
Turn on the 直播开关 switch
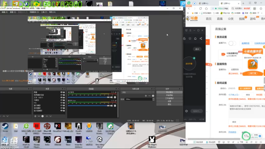[x=232, y=43]
